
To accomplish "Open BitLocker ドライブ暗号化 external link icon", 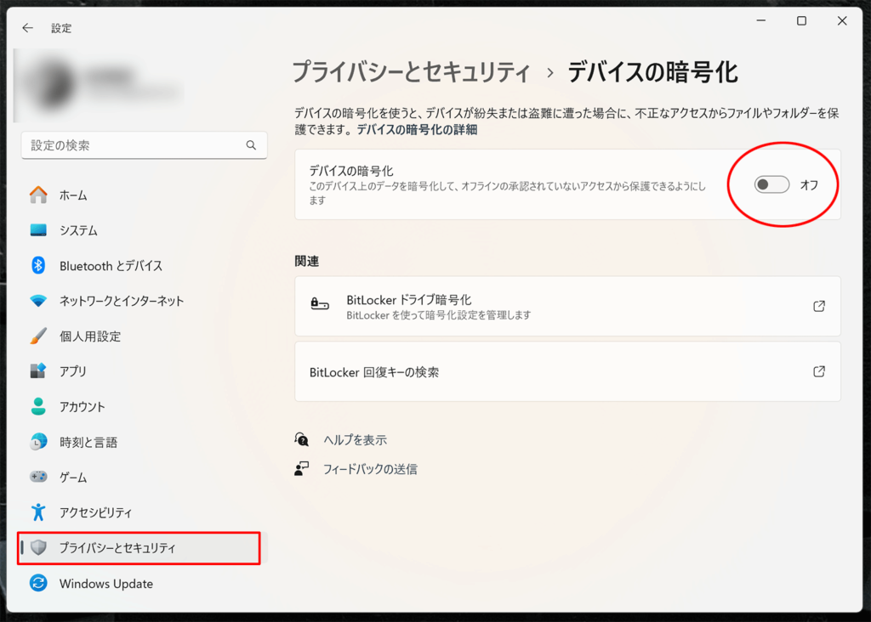I will point(819,306).
